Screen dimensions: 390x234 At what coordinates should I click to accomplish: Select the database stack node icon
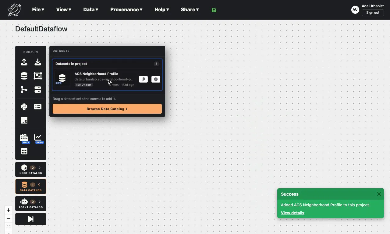click(24, 76)
